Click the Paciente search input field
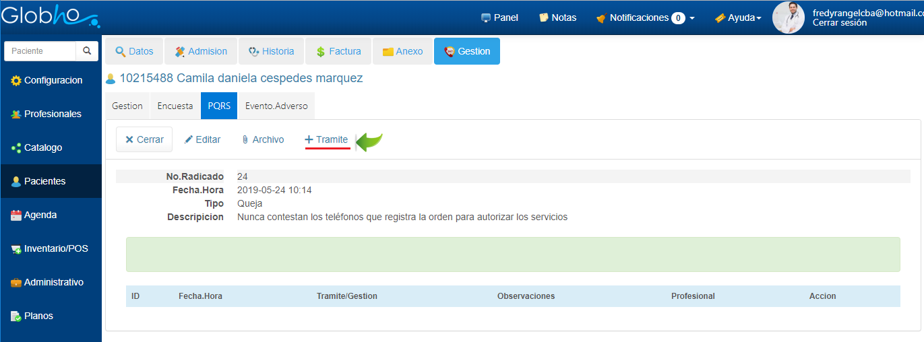This screenshot has height=342, width=924. coord(40,51)
